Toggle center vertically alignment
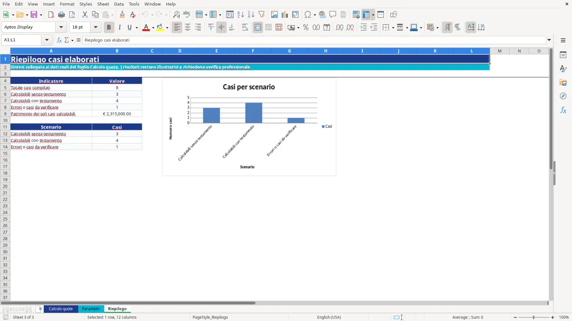This screenshot has height=321, width=572. [x=221, y=28]
